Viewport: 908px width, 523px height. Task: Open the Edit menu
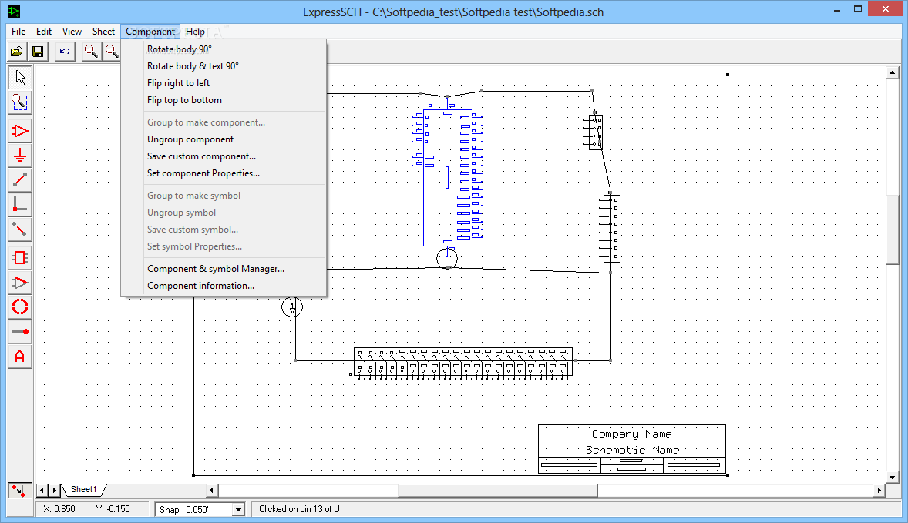point(44,32)
